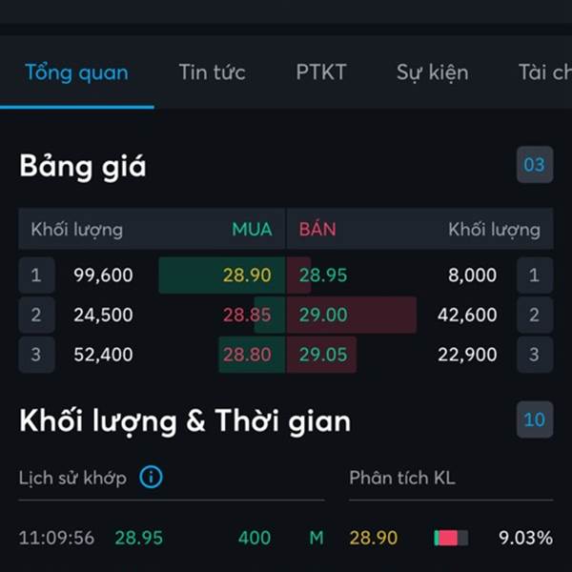Viewport: 572px width, 572px height.
Task: Open the Tin tức tab
Action: coord(213,72)
